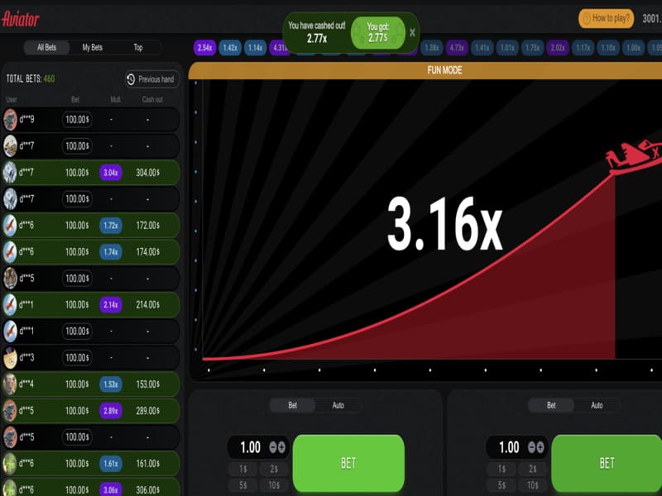This screenshot has height=496, width=662.
Task: Switch to the My Bets tab
Action: pyautogui.click(x=93, y=47)
